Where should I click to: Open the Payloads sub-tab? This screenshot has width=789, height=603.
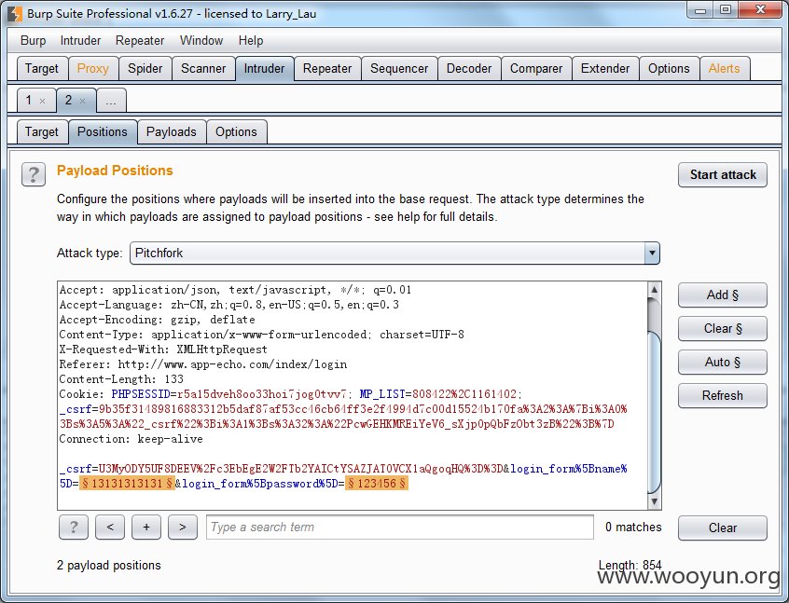point(171,131)
